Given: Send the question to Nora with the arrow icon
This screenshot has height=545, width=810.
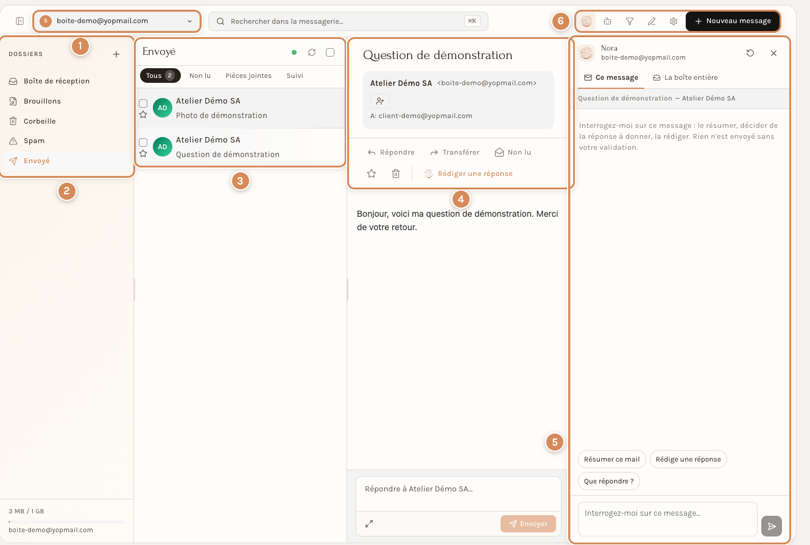Looking at the screenshot, I should point(772,526).
